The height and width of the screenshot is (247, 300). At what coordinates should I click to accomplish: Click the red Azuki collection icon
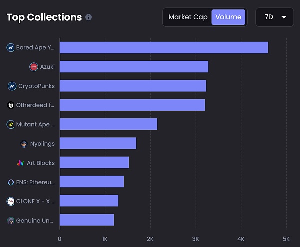tap(34, 67)
